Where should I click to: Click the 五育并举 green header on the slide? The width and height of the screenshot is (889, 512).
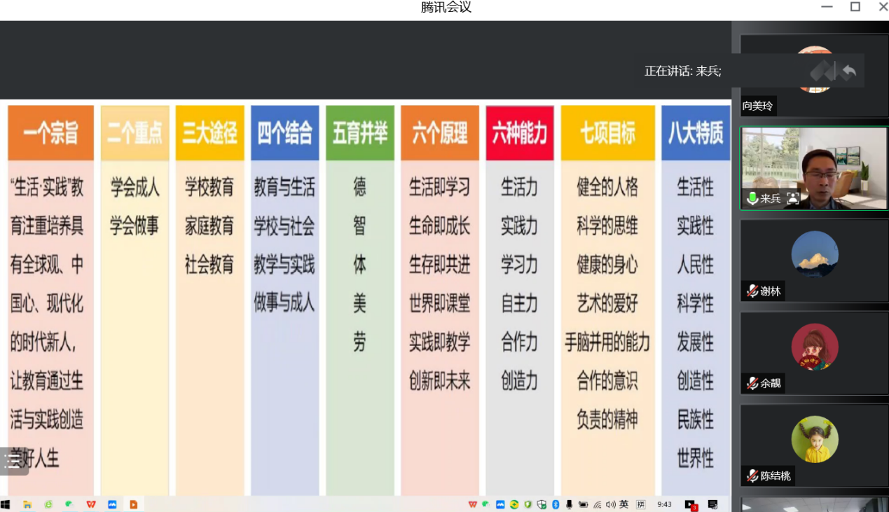359,133
